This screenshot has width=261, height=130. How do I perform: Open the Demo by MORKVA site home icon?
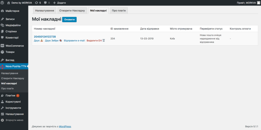[9, 3]
